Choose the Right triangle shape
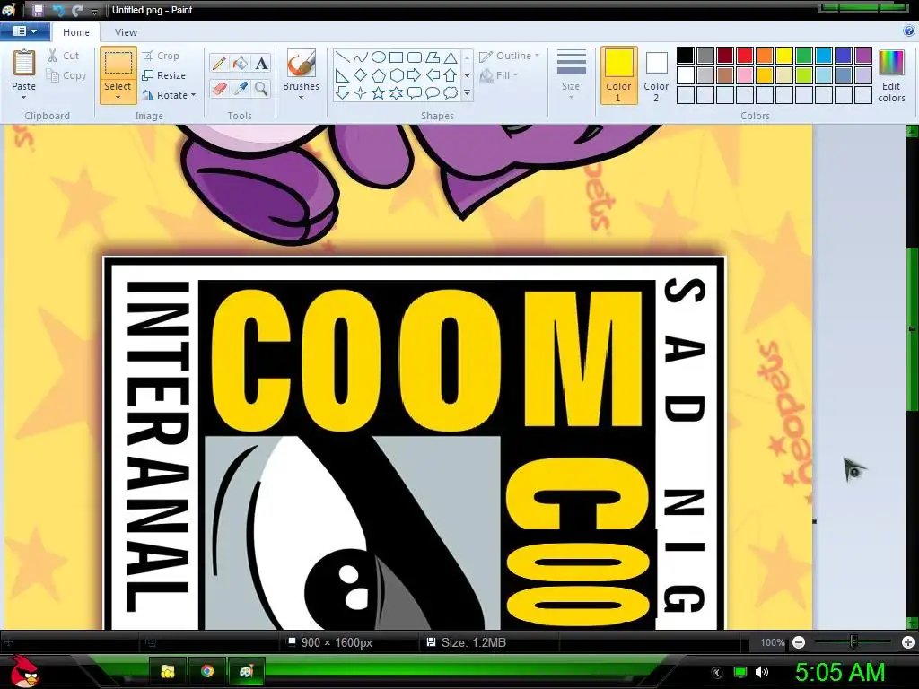919x689 pixels. tap(343, 75)
